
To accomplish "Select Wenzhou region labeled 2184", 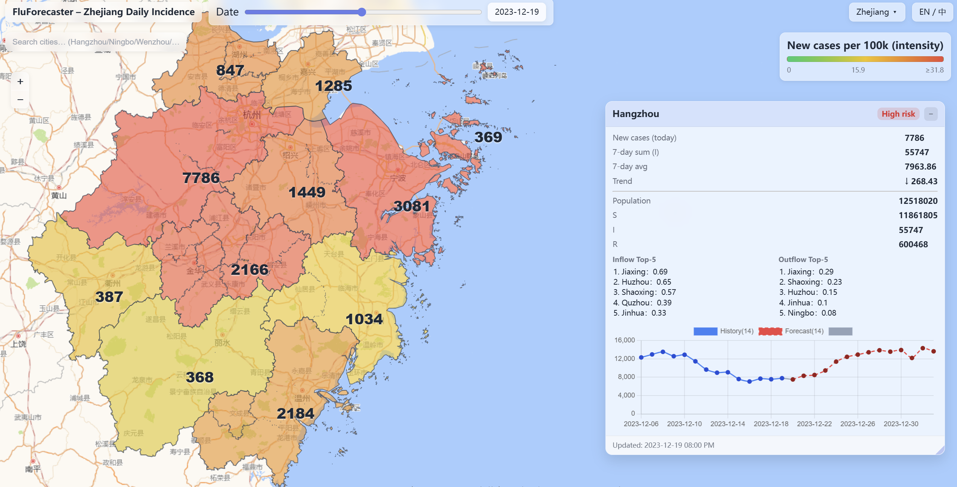I will pos(295,413).
